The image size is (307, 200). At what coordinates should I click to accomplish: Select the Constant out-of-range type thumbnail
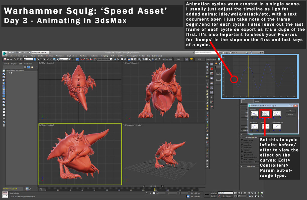coord(254,114)
